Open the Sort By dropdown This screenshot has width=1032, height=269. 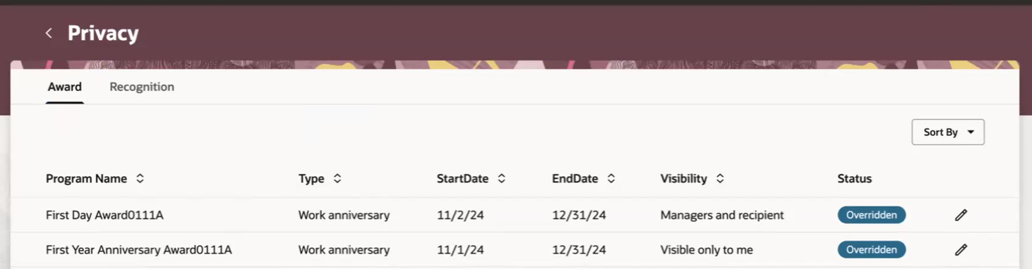948,132
